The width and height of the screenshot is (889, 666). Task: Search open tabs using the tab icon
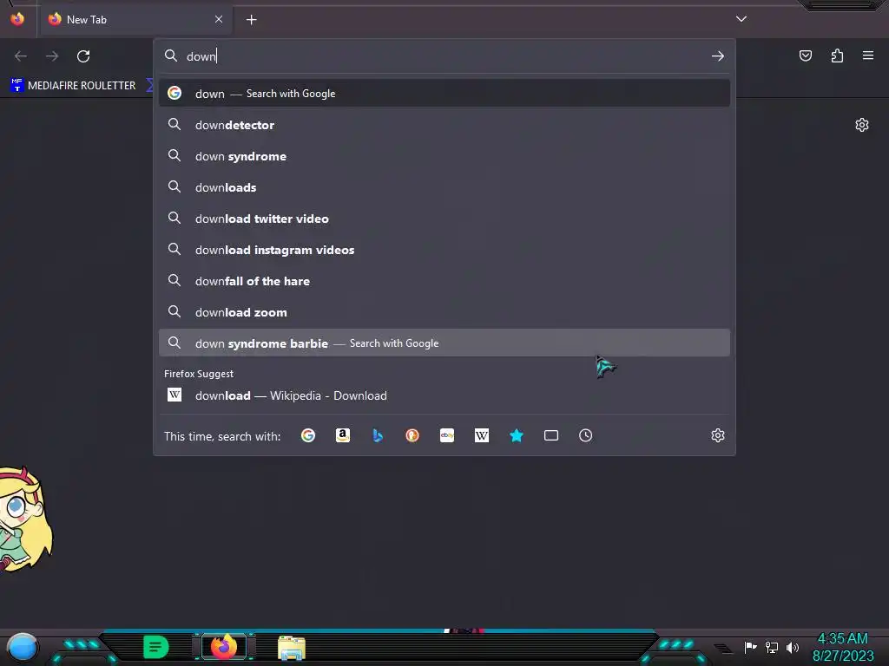coord(551,435)
